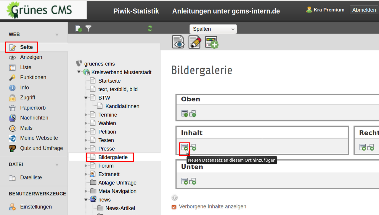This screenshot has width=379, height=215.
Task: Open the Spalten dropdown menu
Action: (213, 29)
